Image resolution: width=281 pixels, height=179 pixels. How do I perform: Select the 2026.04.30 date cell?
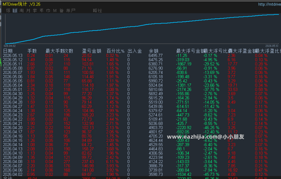click(13, 94)
